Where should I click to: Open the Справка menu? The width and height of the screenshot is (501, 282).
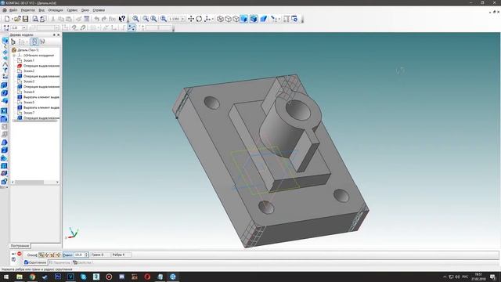tap(99, 10)
